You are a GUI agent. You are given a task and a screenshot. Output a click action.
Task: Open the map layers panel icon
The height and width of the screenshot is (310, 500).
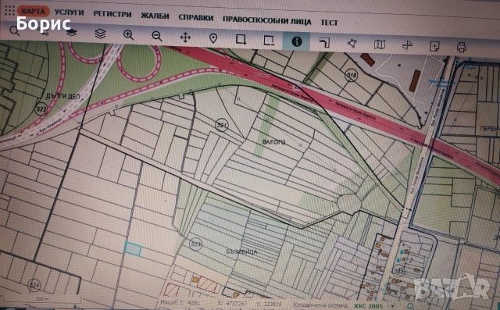click(x=100, y=34)
